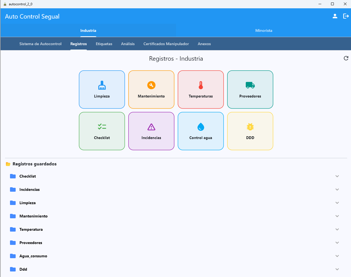Screen dimensions: 351x277
Task: Click the app icon in title bar
Action: [5, 4]
